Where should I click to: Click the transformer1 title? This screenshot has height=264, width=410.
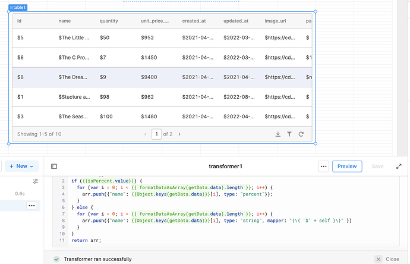point(226,166)
